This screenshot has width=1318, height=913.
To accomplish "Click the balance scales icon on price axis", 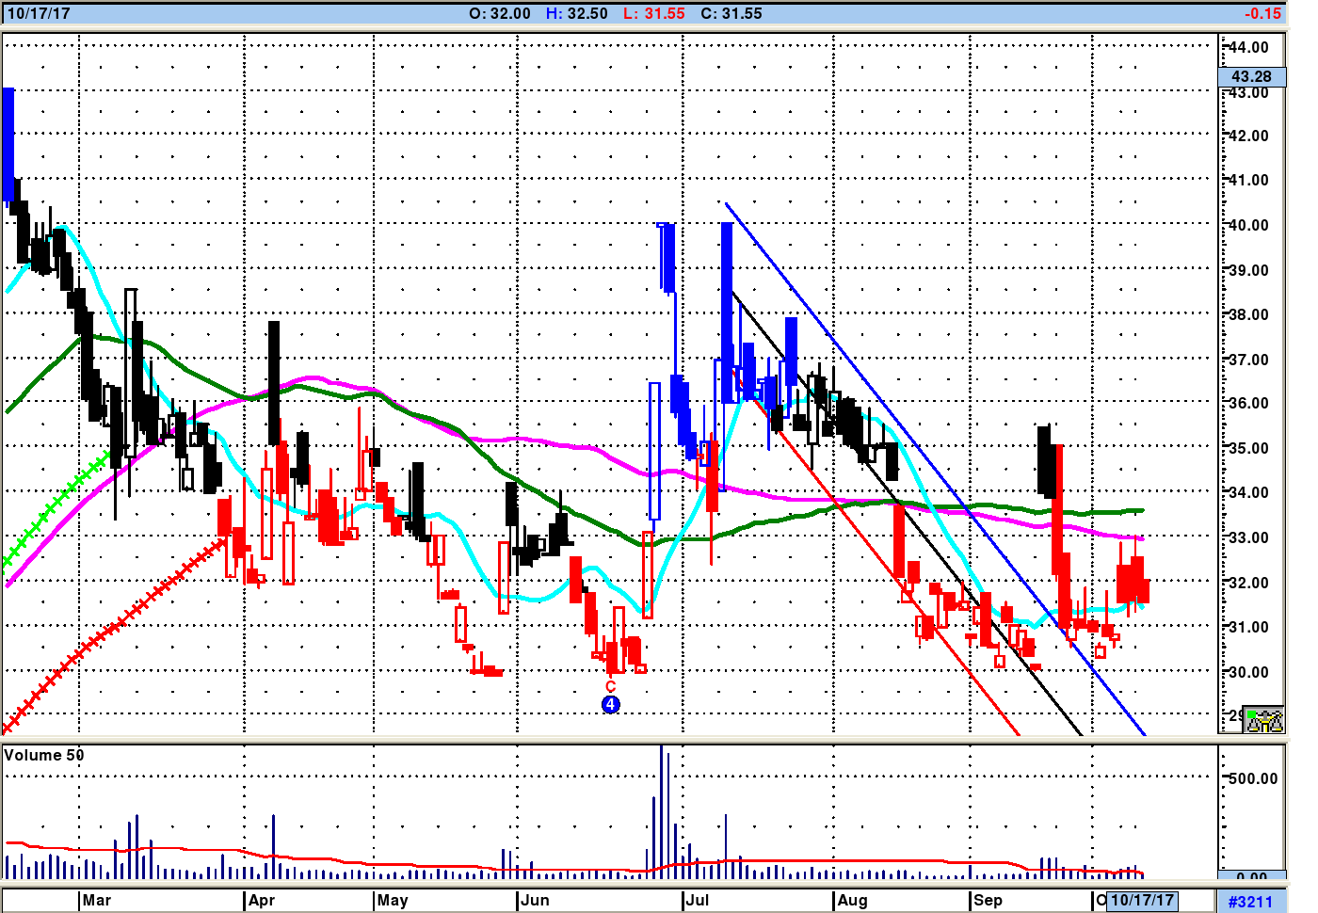I will coord(1264,720).
